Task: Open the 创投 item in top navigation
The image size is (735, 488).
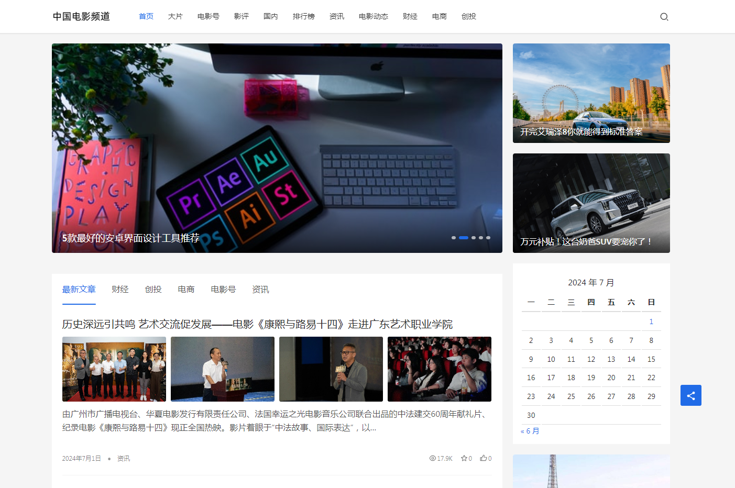Action: click(469, 17)
